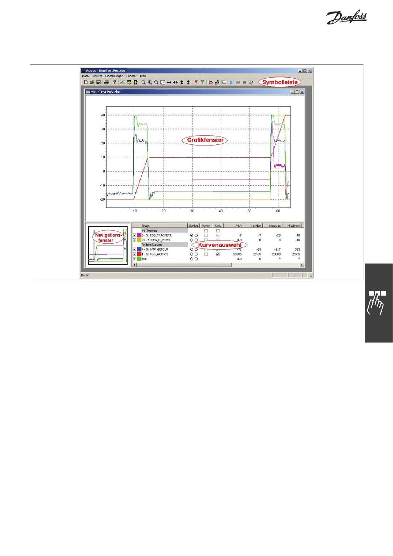Uncheck visibility of REG_TRACKERR curve
The height and width of the screenshot is (556, 393).
(x=134, y=235)
